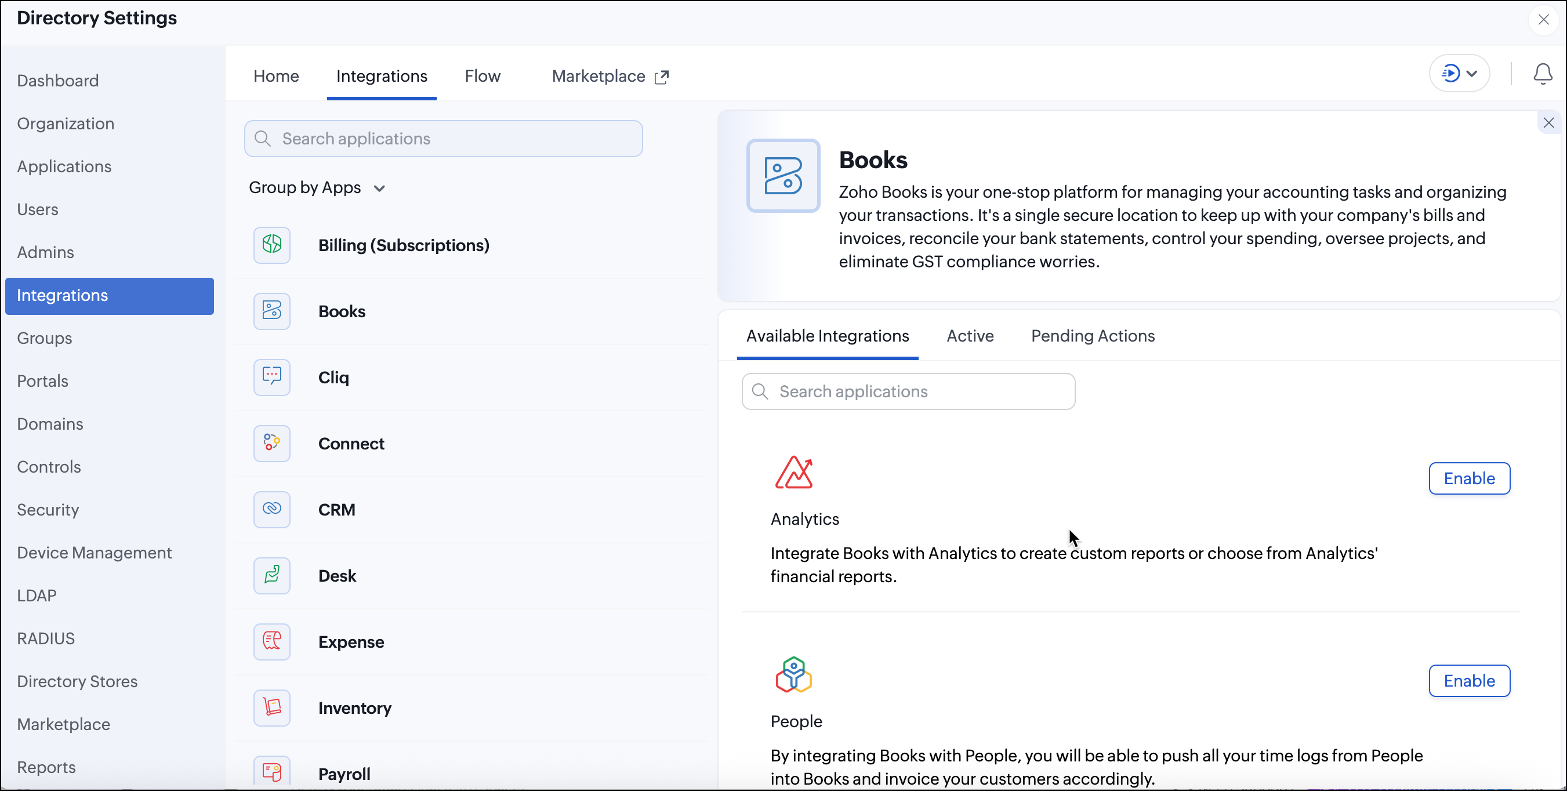Close the Books details panel
The width and height of the screenshot is (1567, 791).
1548,123
